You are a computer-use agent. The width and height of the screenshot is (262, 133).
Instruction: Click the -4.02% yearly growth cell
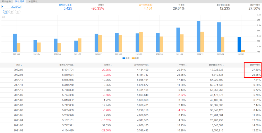(x=182, y=110)
